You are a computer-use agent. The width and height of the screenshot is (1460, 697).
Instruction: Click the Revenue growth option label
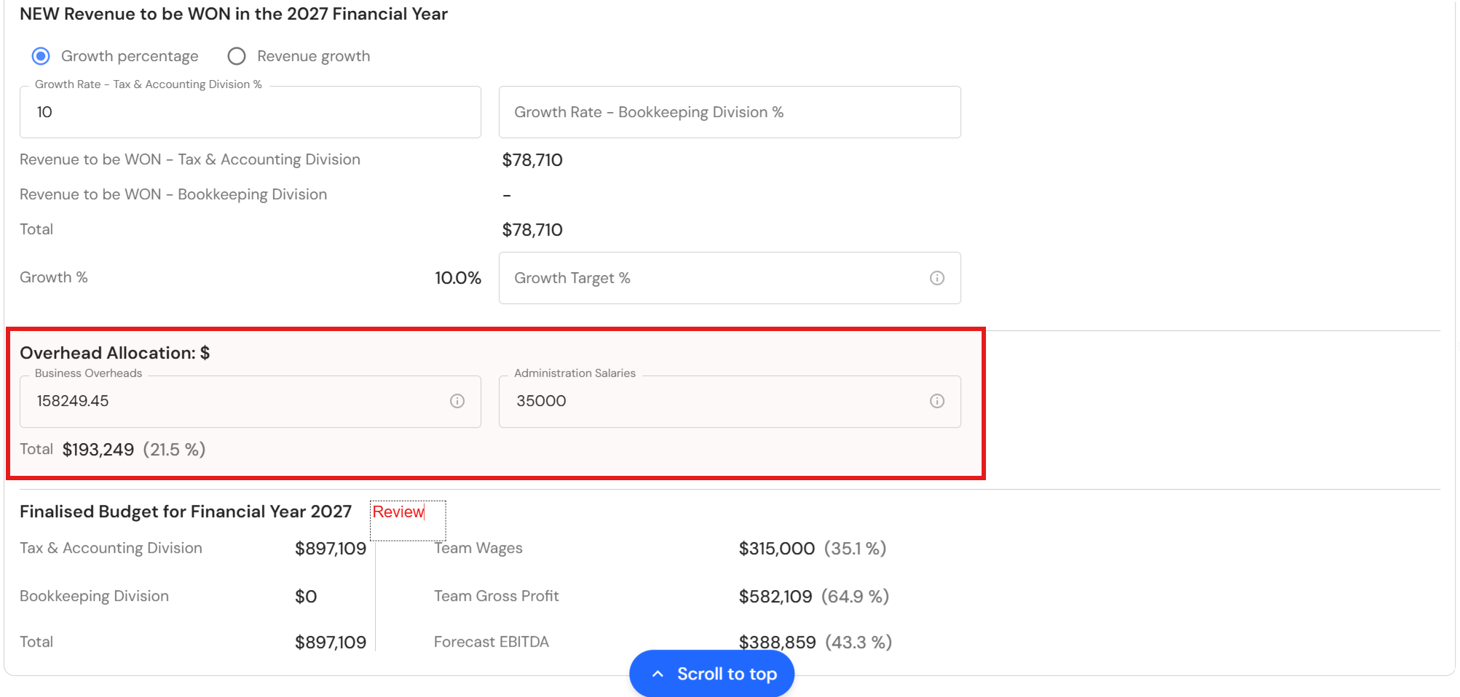[x=313, y=56]
